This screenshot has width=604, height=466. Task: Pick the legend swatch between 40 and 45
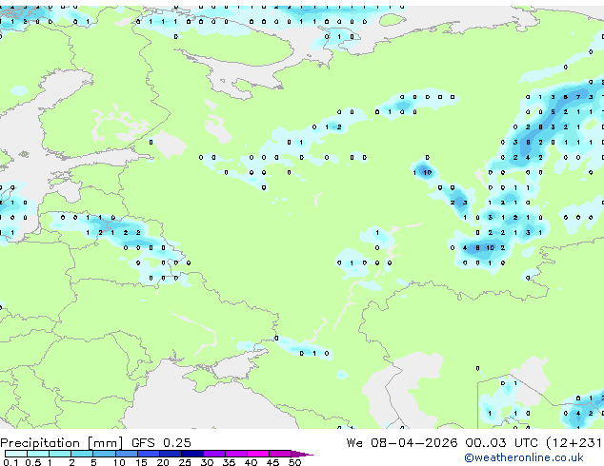point(258,454)
